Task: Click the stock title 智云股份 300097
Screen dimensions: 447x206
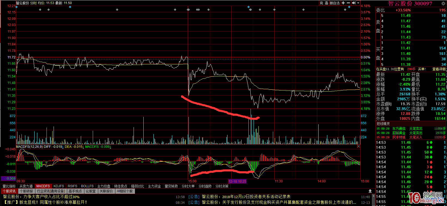Action: (410, 4)
